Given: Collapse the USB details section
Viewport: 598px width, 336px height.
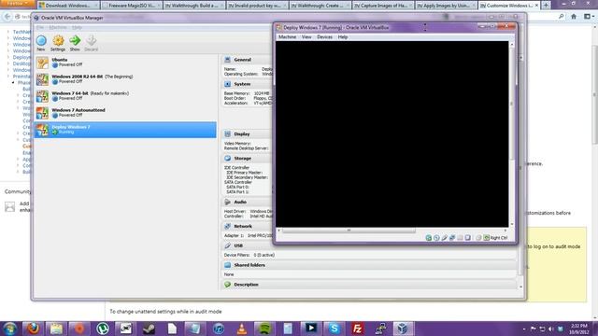Looking at the screenshot, I should [238, 245].
